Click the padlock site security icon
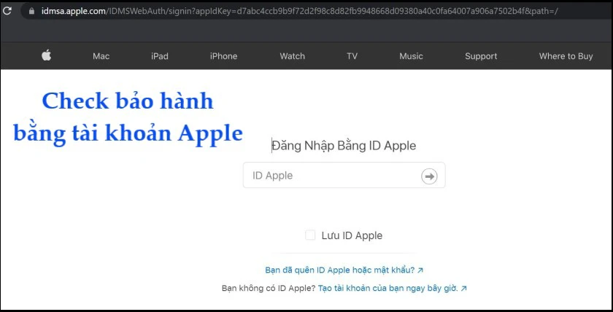Screen dimensions: 613x312 pos(31,12)
